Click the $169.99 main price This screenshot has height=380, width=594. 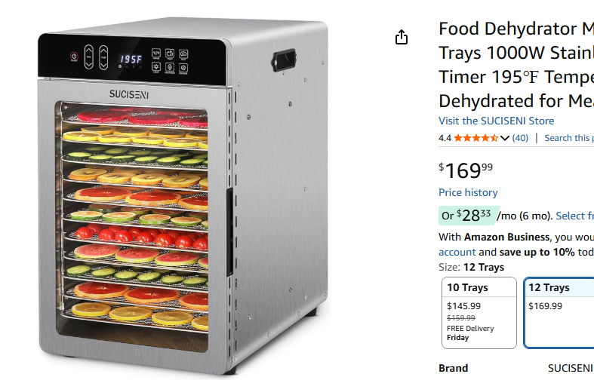466,170
